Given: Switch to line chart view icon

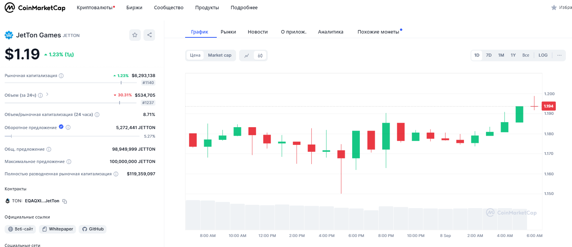Looking at the screenshot, I should (x=247, y=55).
